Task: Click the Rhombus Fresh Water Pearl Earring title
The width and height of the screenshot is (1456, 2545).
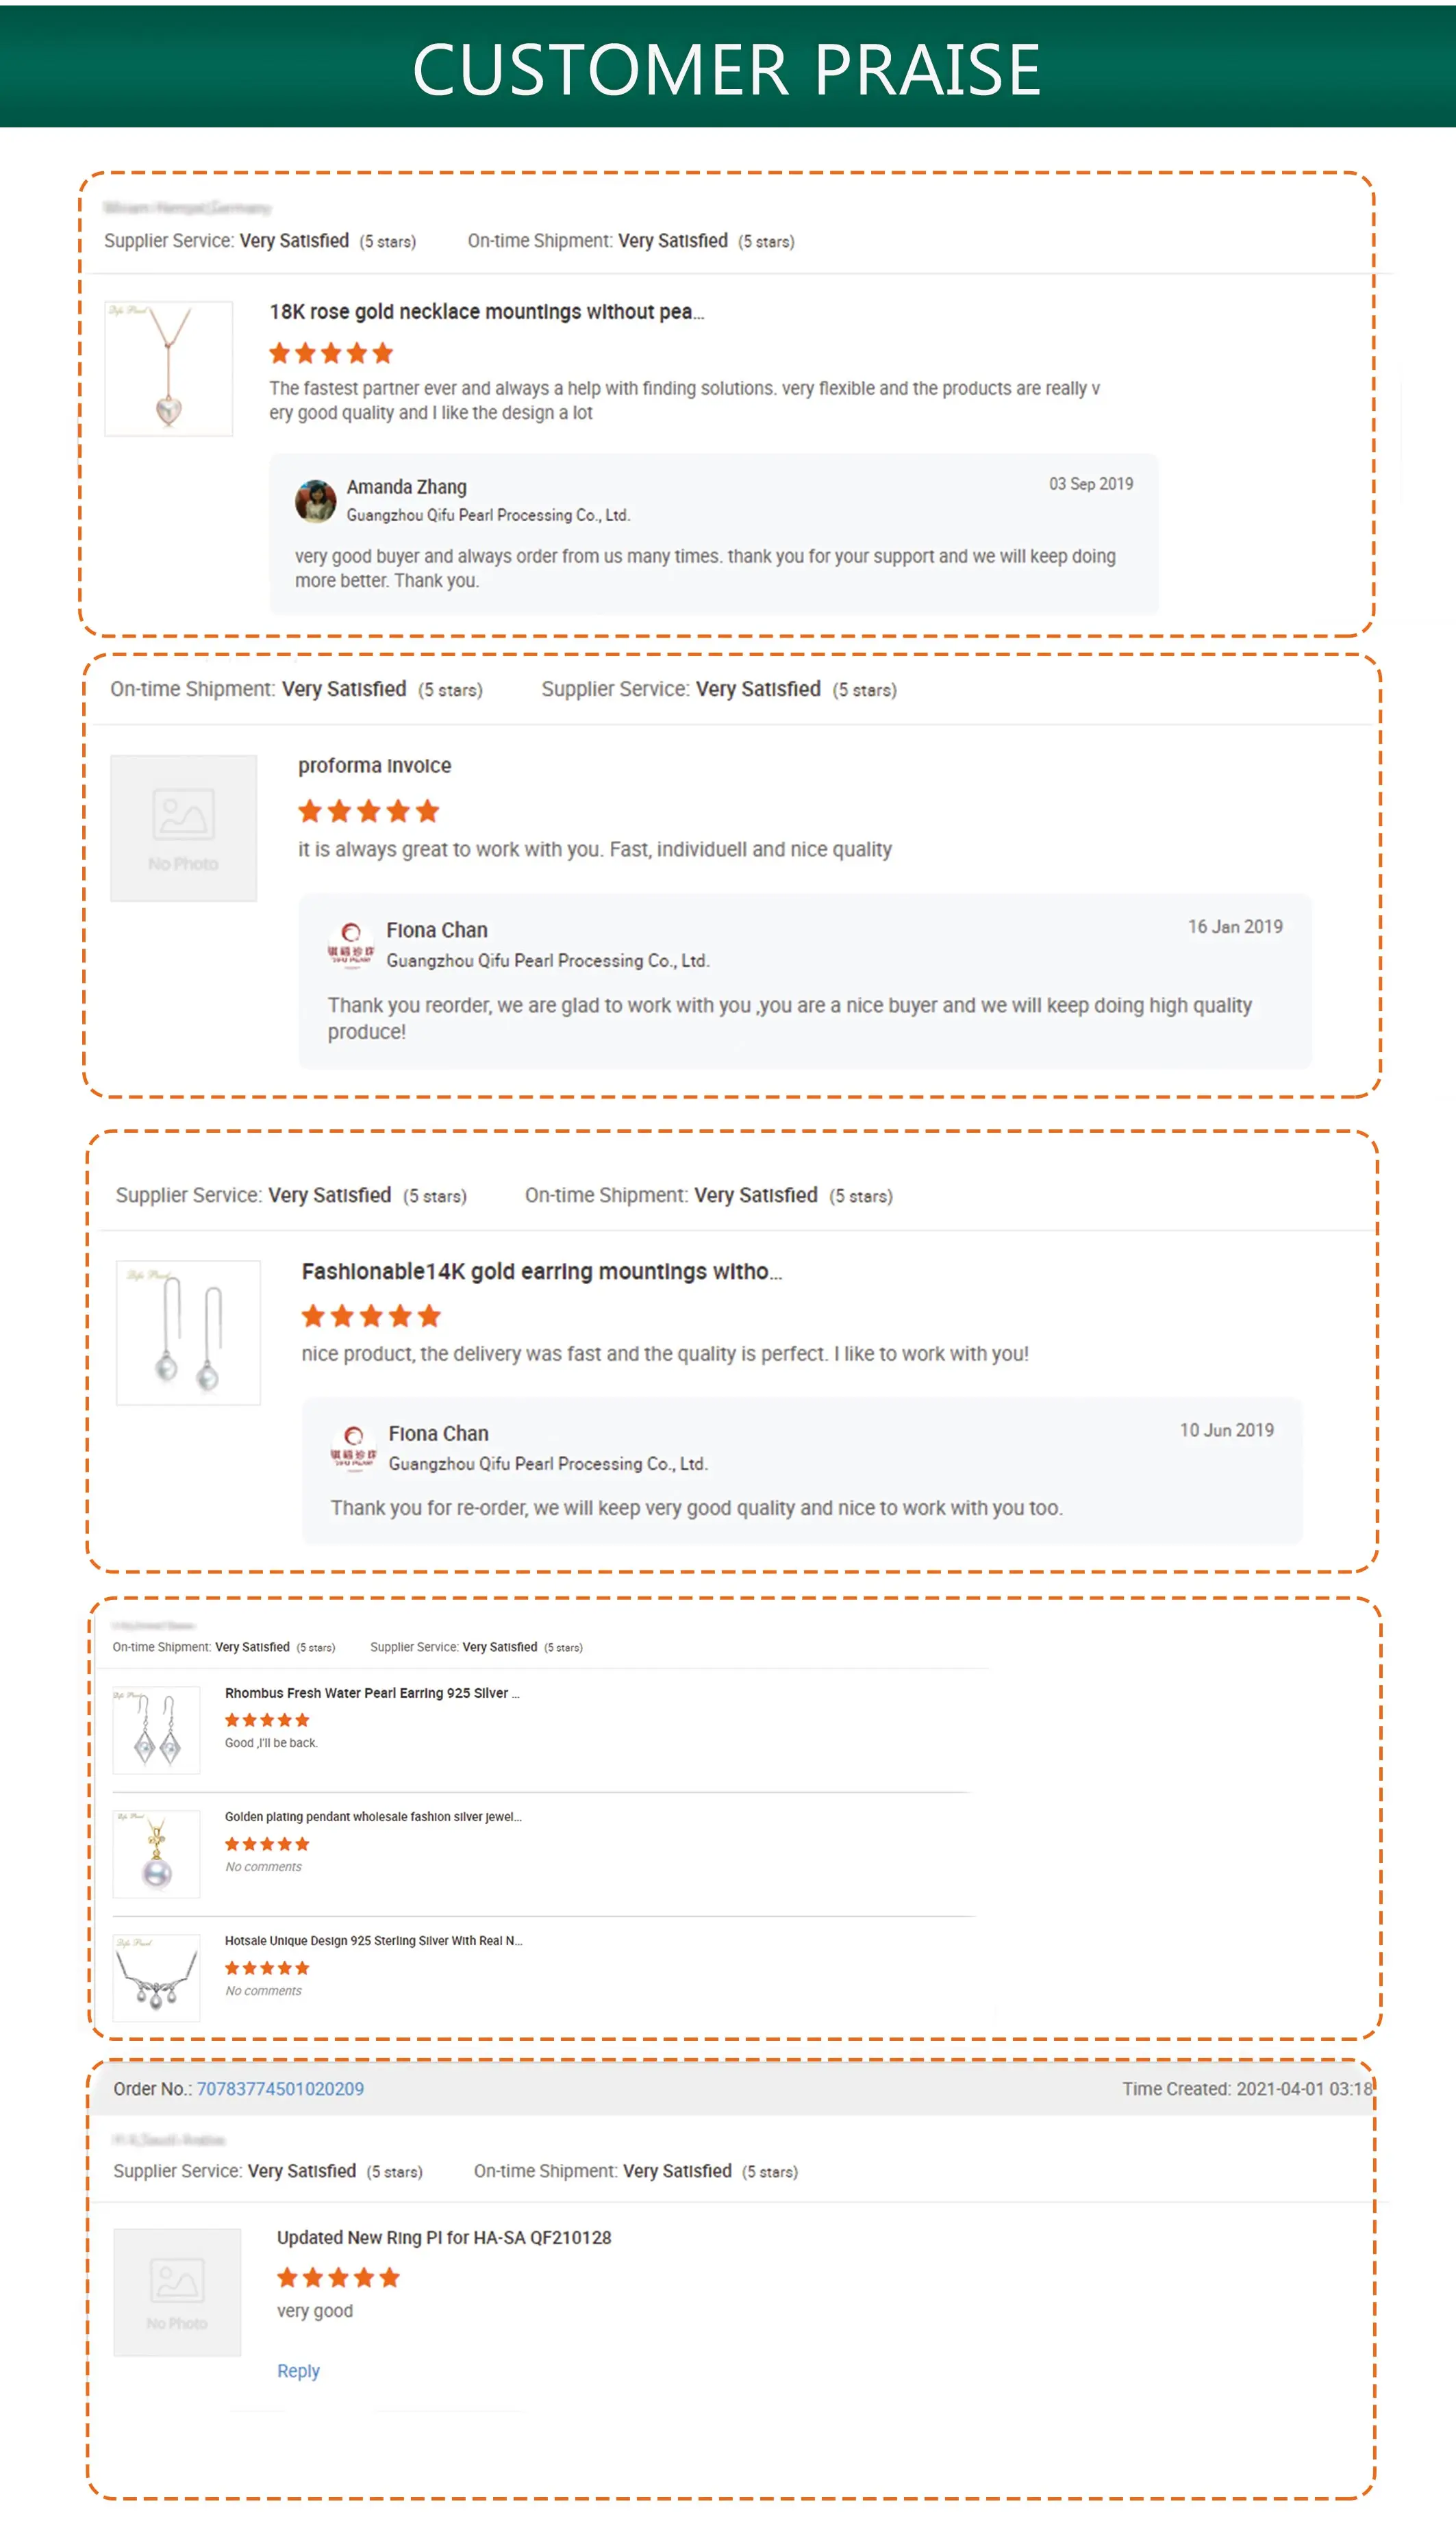Action: [x=372, y=1693]
